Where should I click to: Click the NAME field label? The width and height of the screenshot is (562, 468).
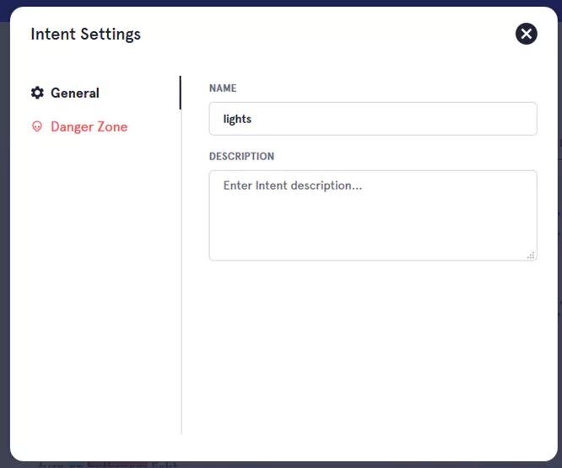coord(223,88)
